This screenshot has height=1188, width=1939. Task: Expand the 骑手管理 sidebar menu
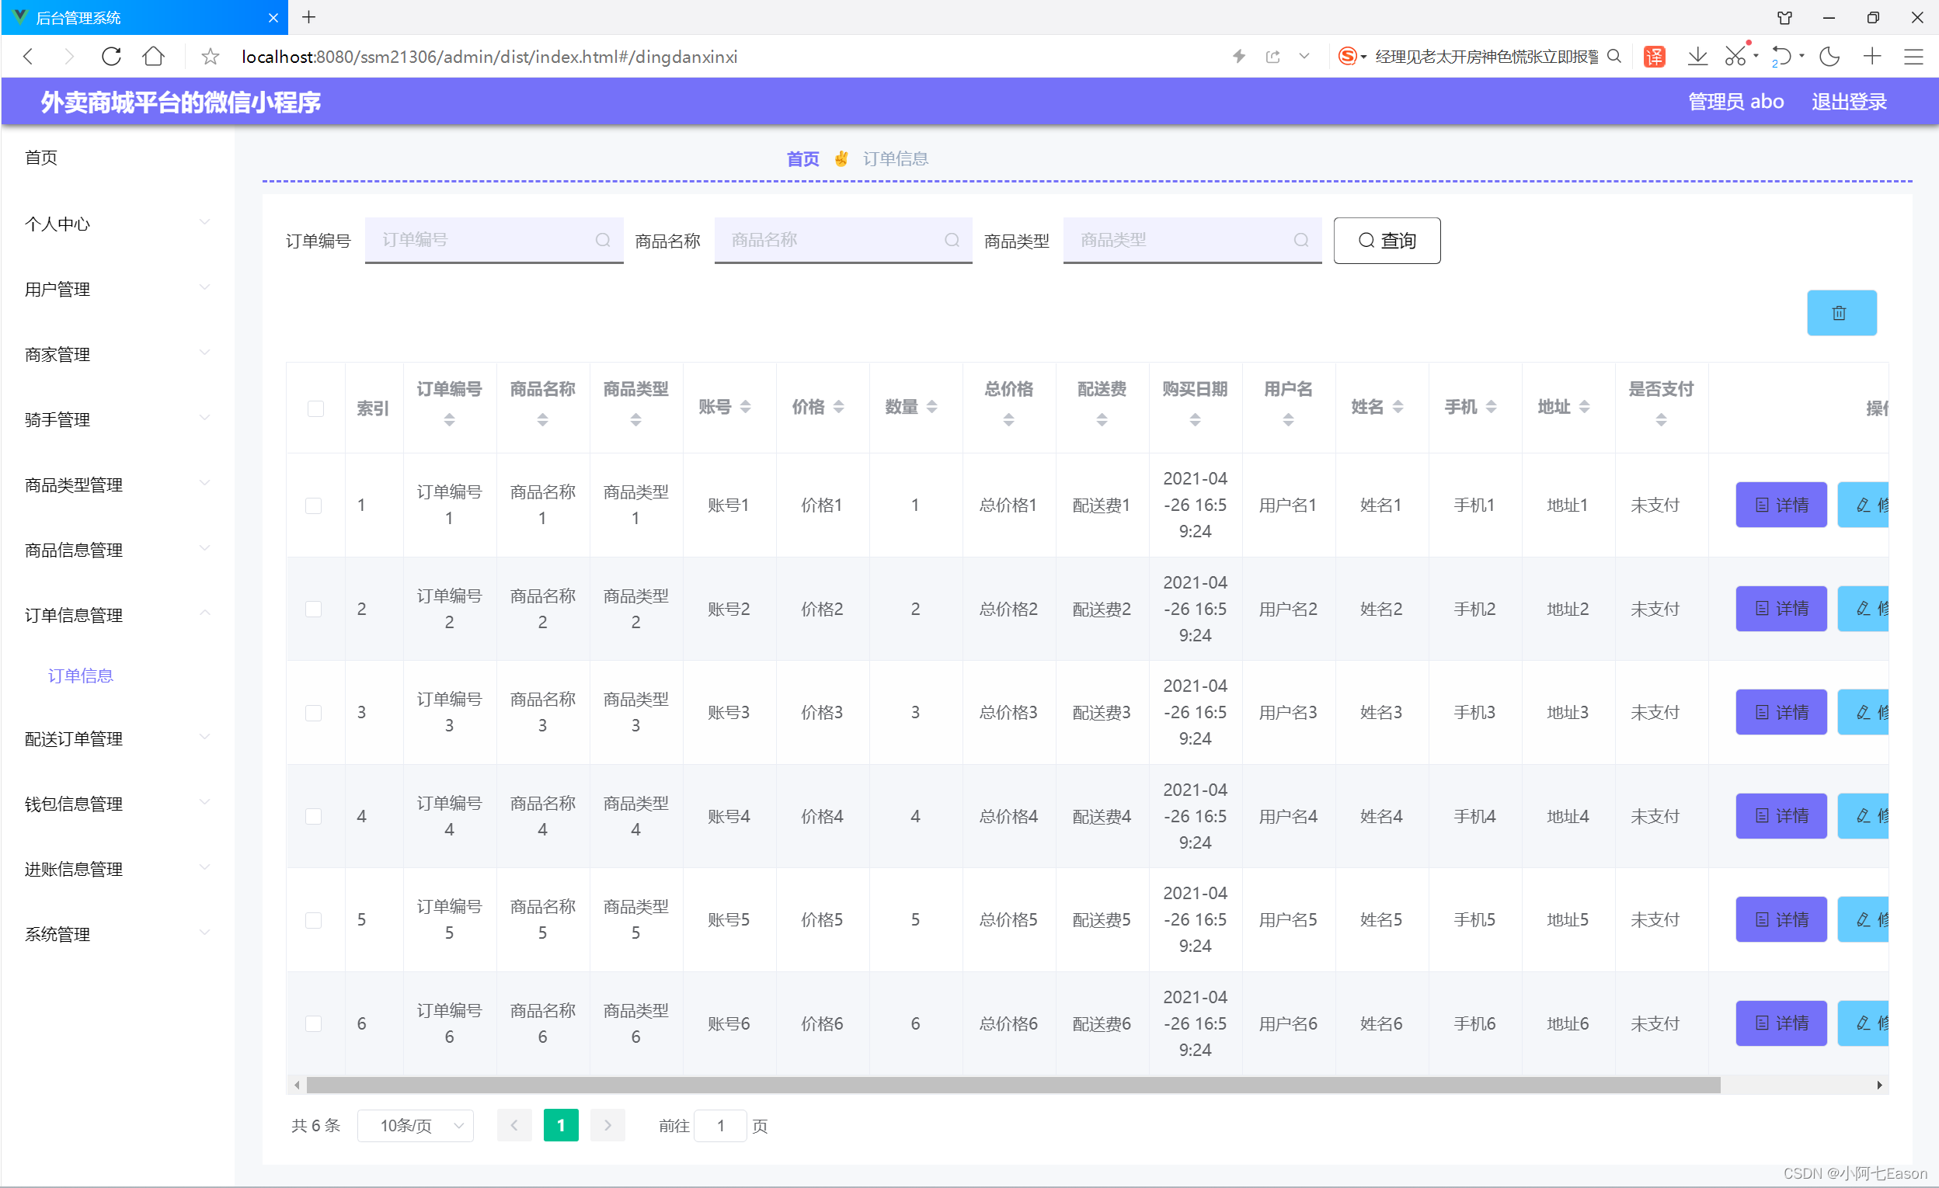tap(117, 419)
